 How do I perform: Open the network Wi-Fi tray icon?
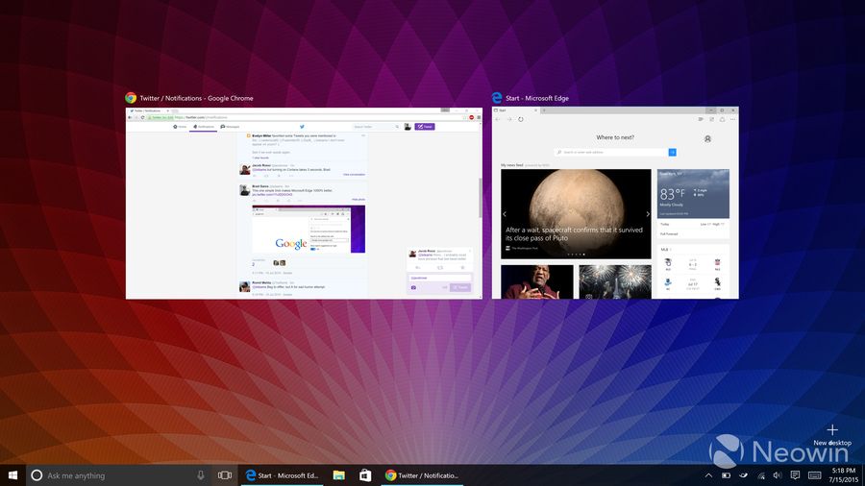pyautogui.click(x=761, y=475)
